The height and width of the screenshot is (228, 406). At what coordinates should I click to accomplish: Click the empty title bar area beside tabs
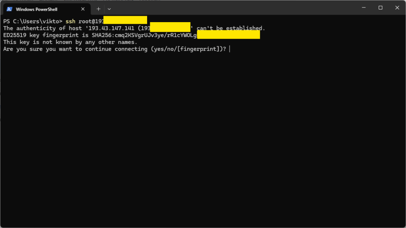click(x=233, y=8)
